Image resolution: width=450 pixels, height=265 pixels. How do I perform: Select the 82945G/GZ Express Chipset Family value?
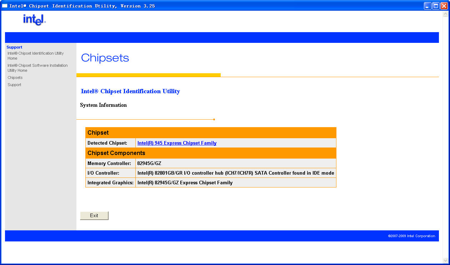(x=236, y=182)
